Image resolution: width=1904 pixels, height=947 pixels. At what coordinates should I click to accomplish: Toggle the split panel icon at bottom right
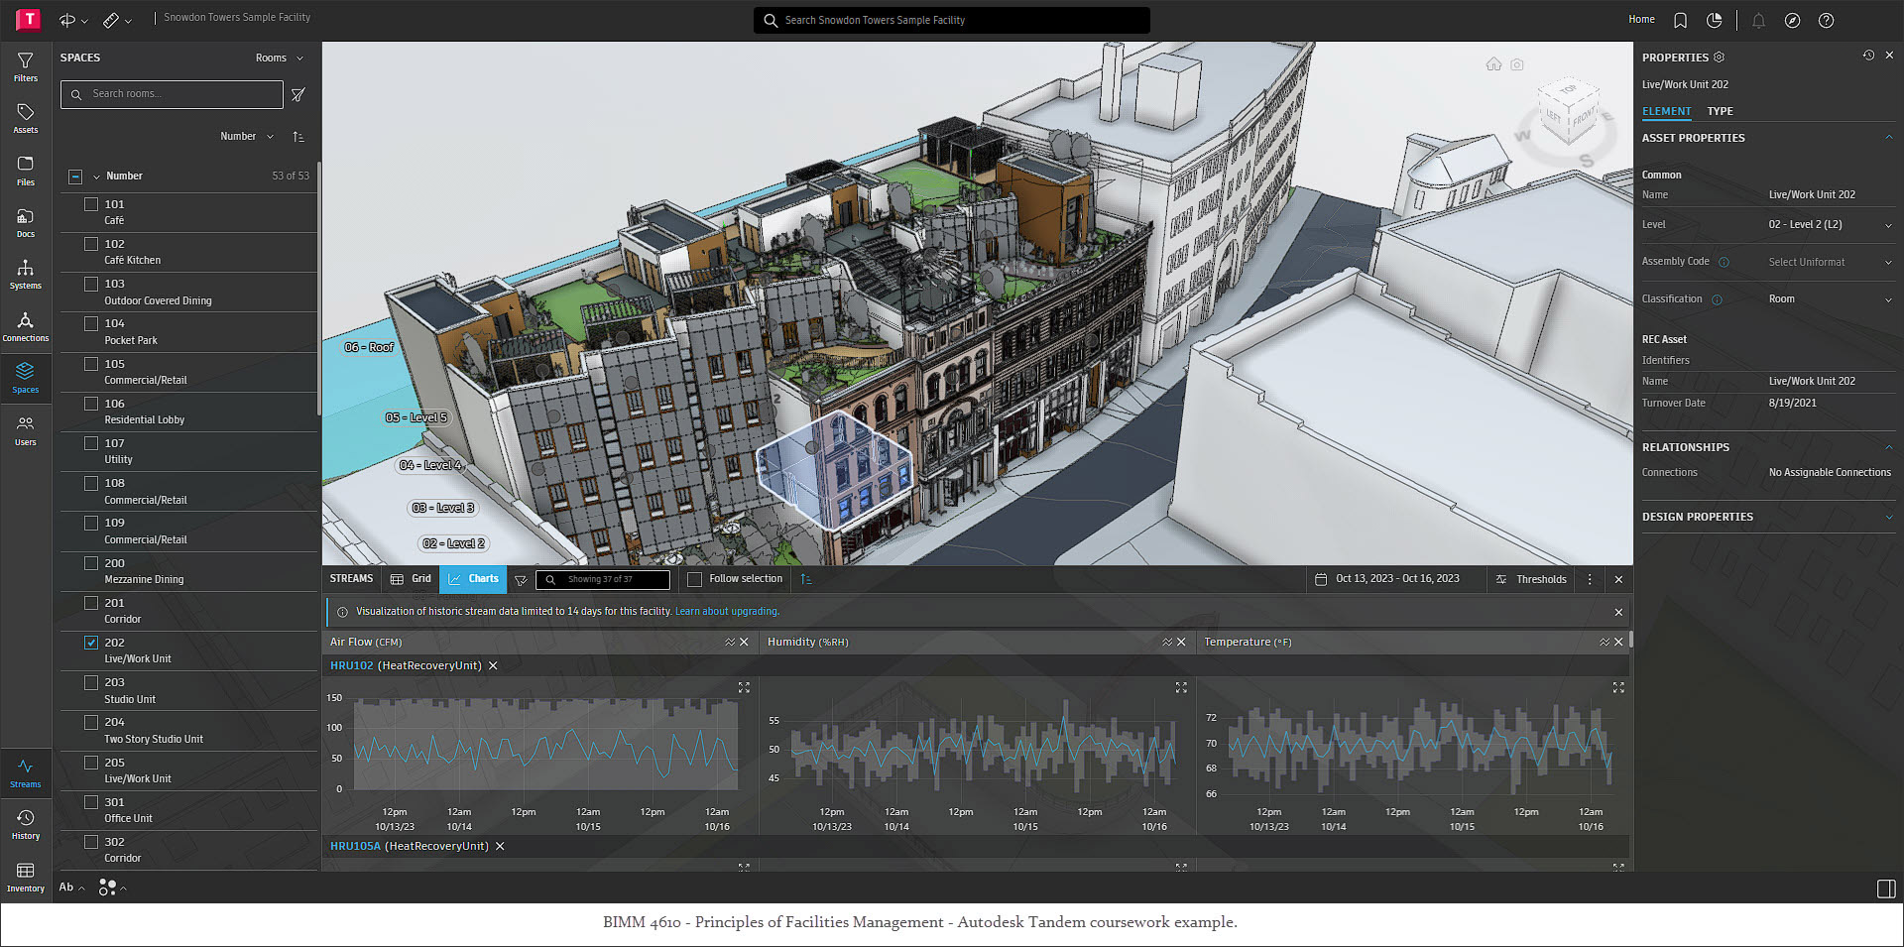pyautogui.click(x=1886, y=888)
